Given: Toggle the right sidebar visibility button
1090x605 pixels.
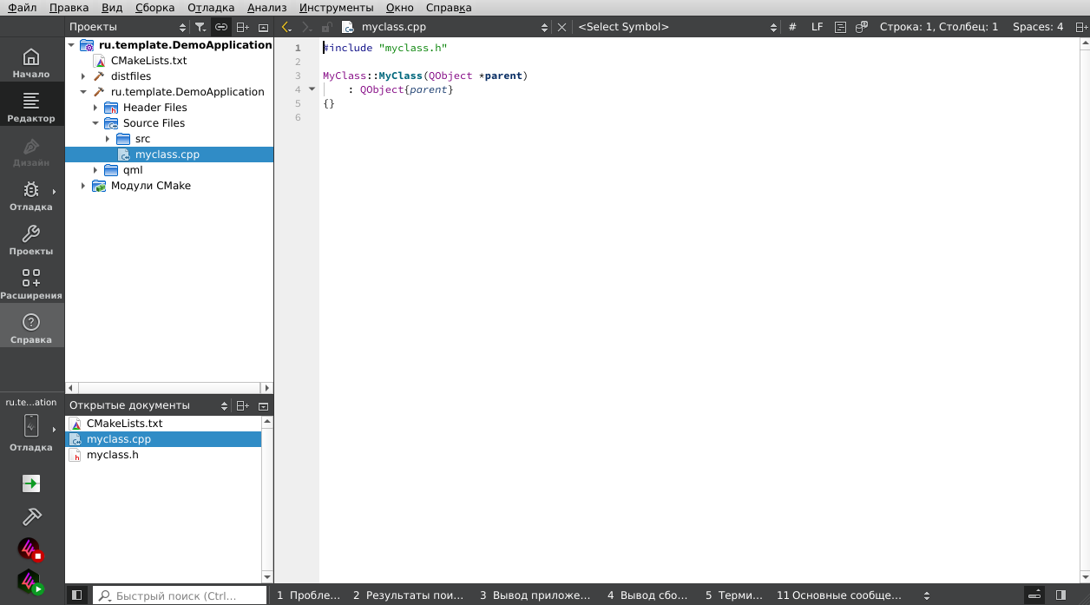Looking at the screenshot, I should coord(1060,595).
